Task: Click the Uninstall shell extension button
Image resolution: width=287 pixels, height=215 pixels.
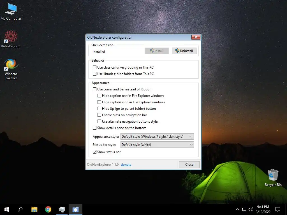Action: point(184,51)
